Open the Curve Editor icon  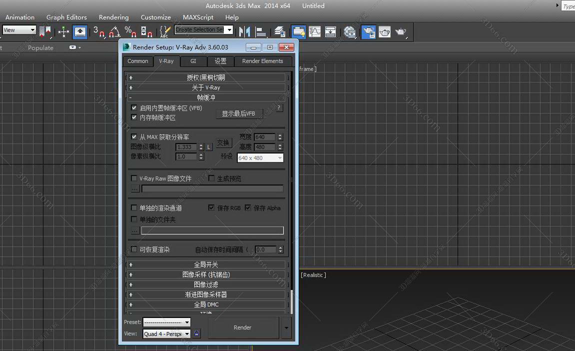pyautogui.click(x=315, y=31)
